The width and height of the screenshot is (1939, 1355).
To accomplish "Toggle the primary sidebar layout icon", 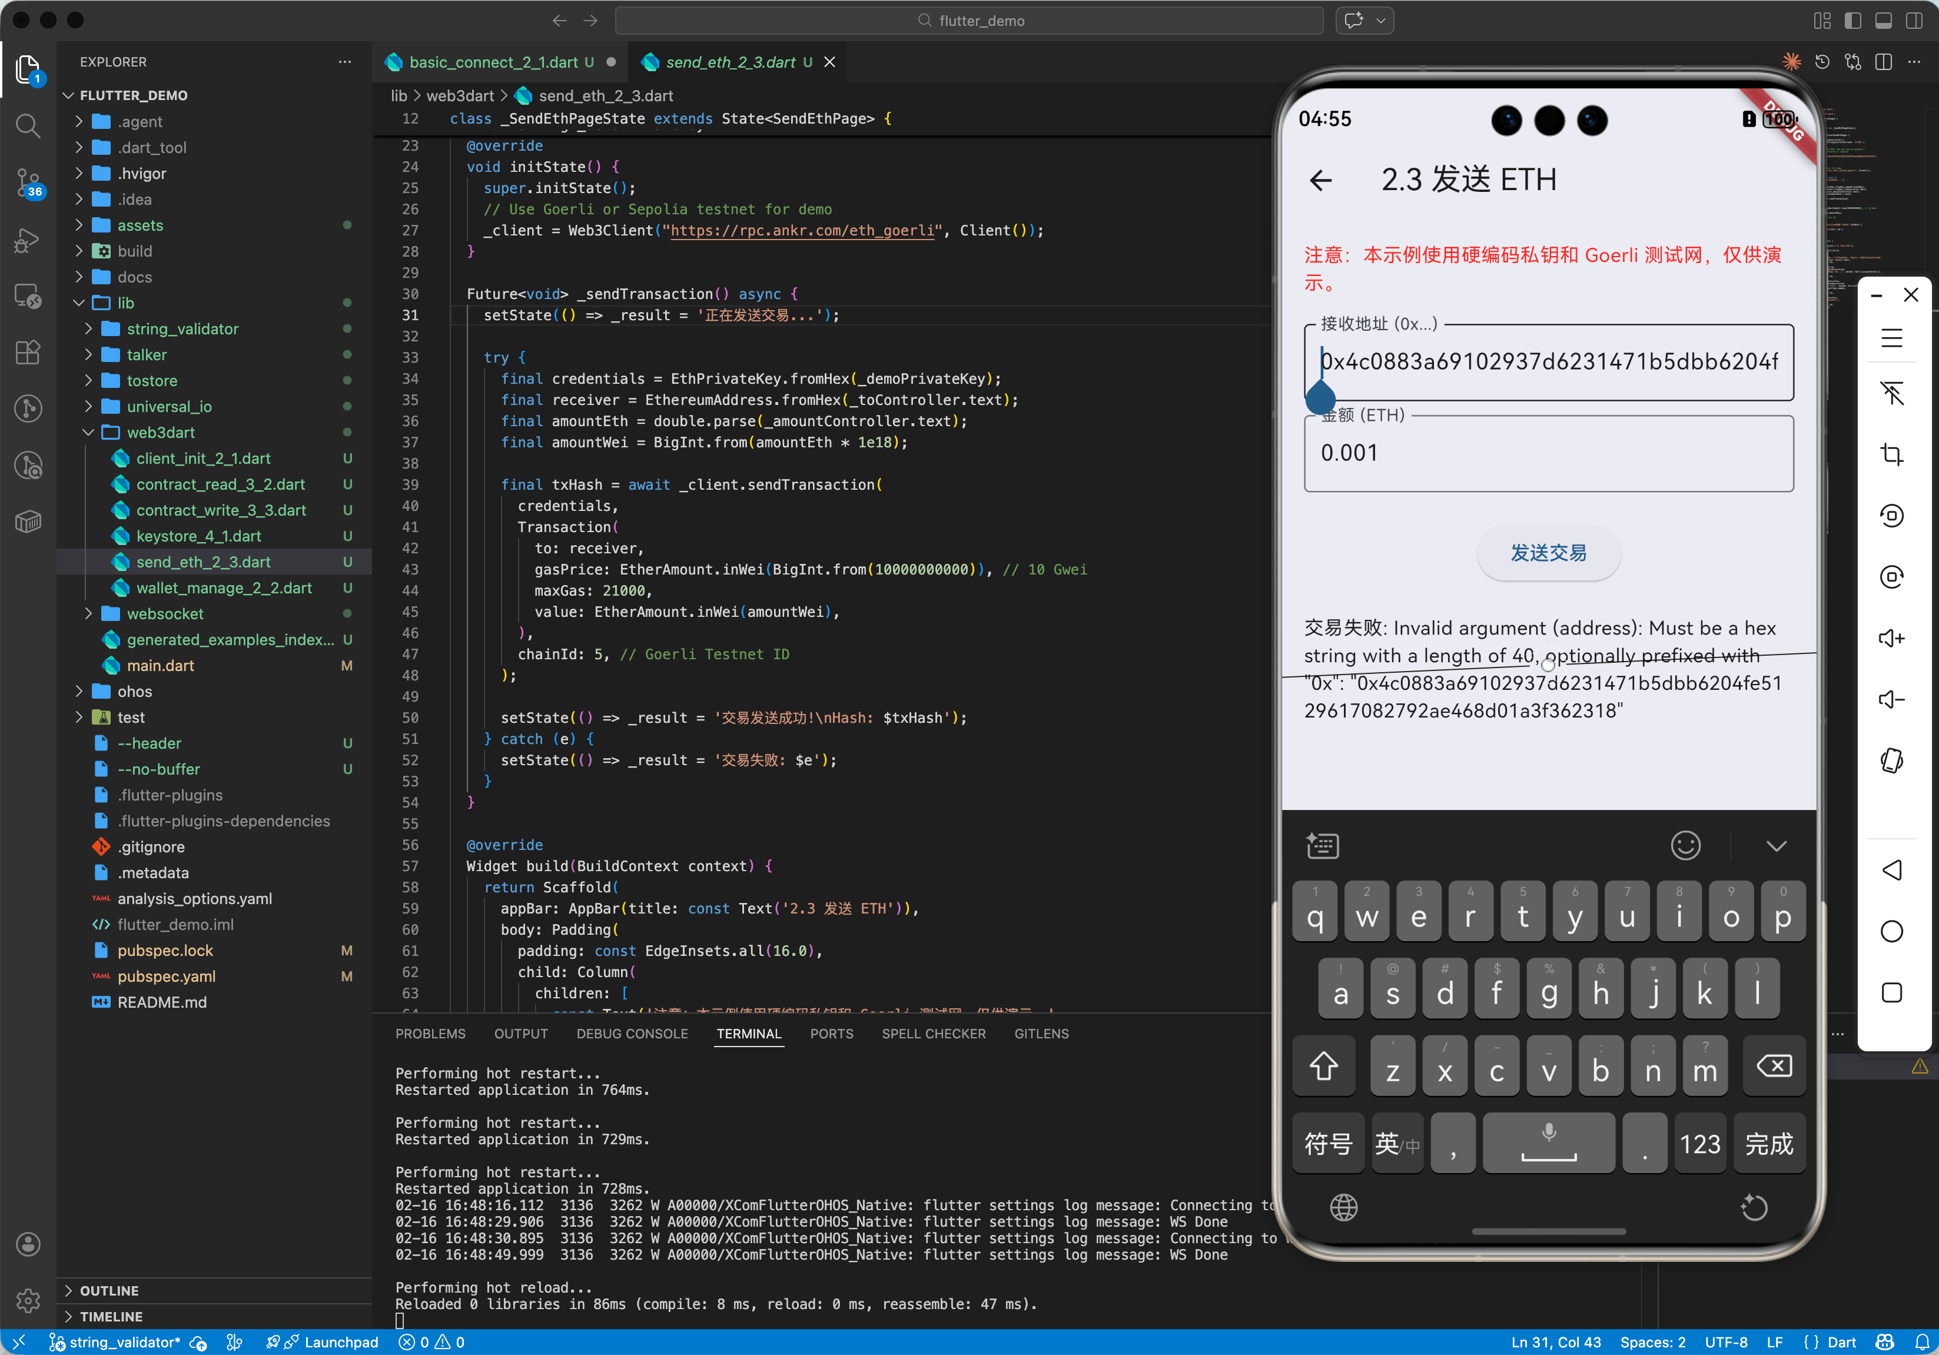I will click(1852, 20).
